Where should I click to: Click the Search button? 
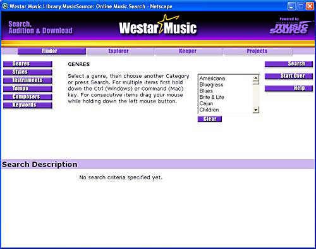pyautogui.click(x=289, y=64)
